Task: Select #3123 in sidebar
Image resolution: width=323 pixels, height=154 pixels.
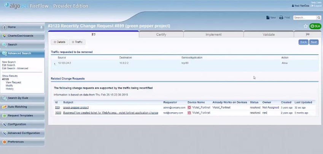Action: click(x=5, y=79)
